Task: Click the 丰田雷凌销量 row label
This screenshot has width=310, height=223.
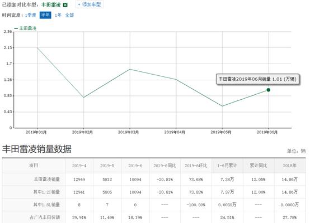Action: pyautogui.click(x=47, y=180)
